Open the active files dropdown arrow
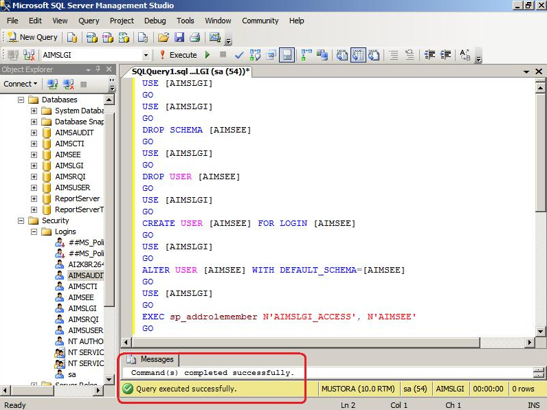 click(x=526, y=71)
